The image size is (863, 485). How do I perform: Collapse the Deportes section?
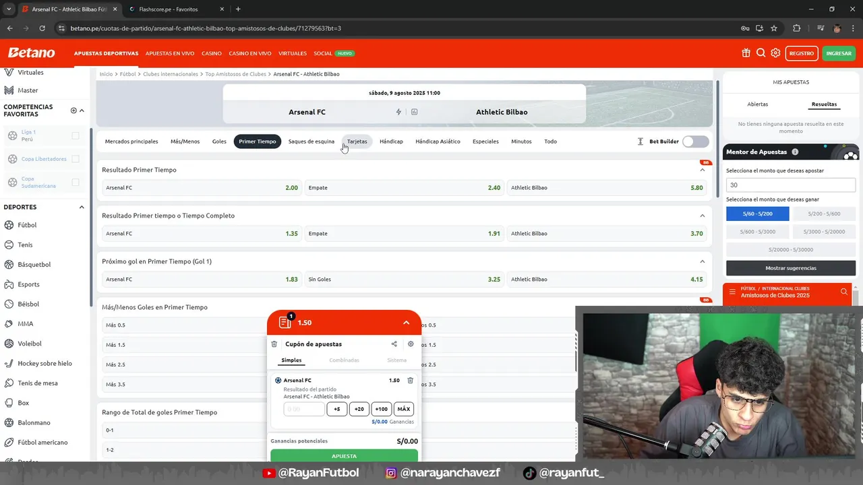click(x=82, y=207)
